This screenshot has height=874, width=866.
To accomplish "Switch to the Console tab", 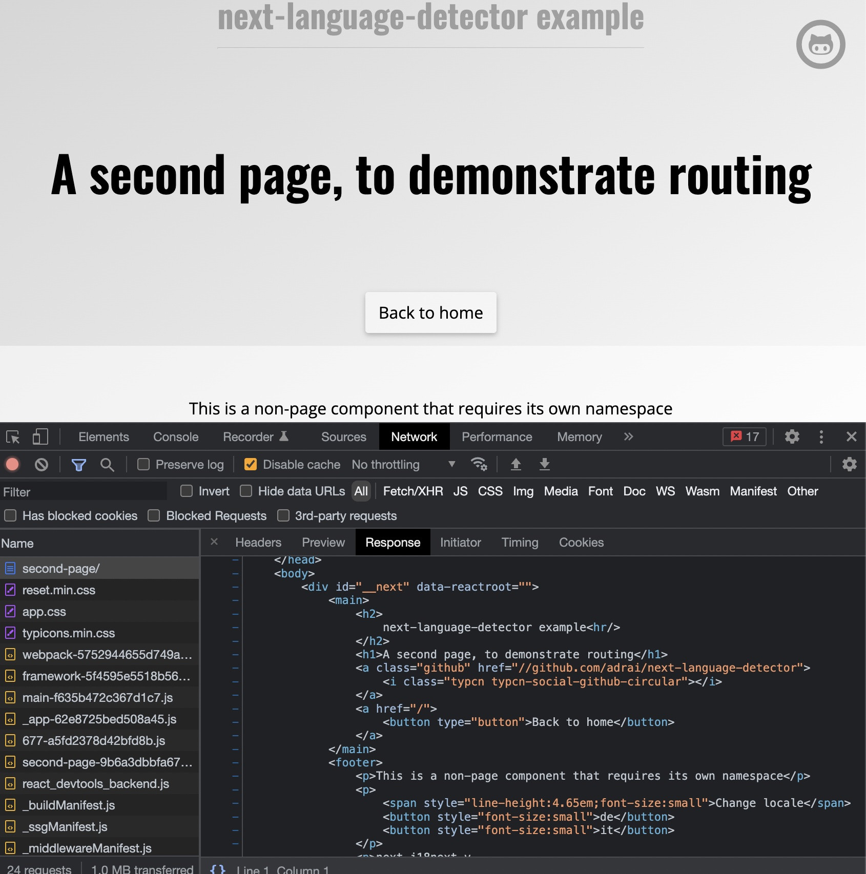I will 176,437.
